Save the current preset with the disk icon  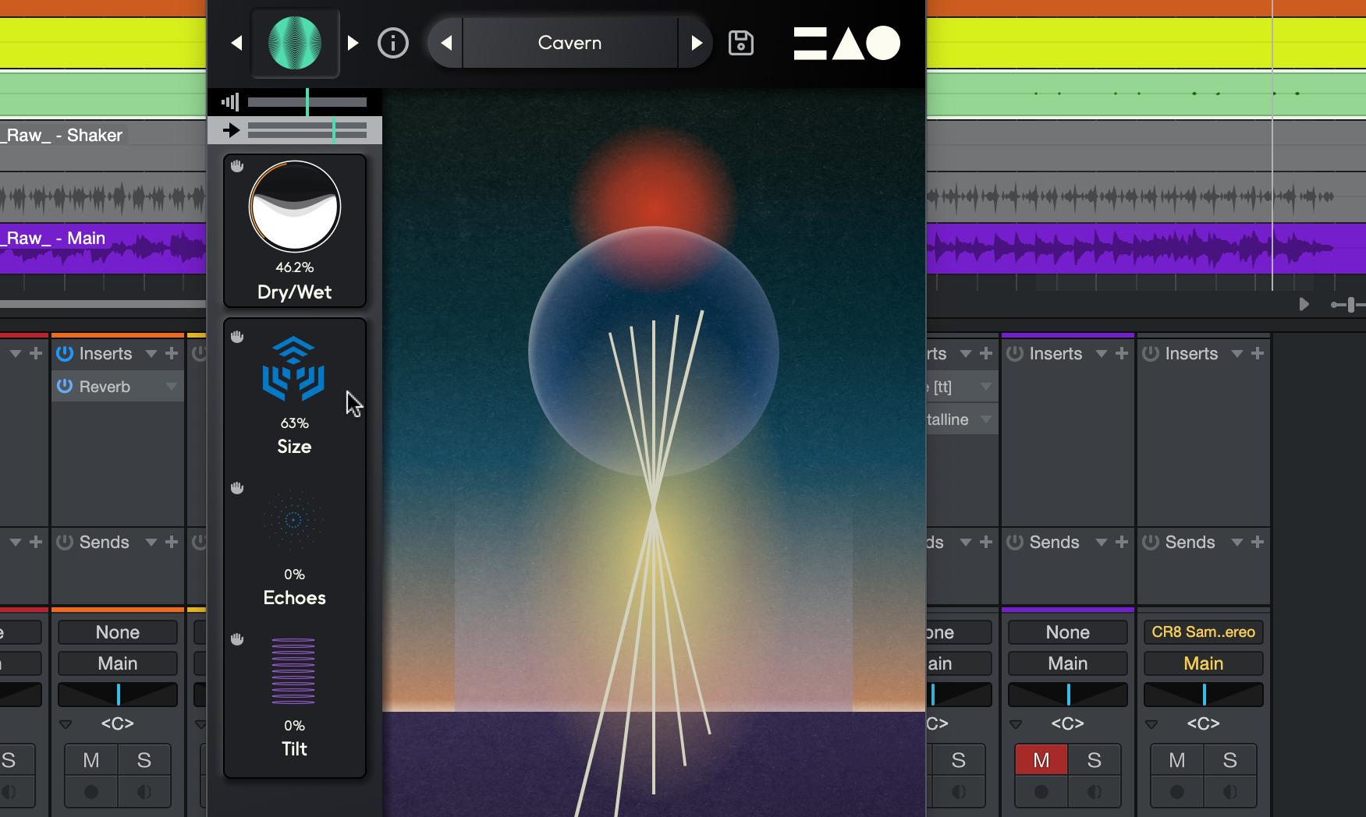pos(740,43)
